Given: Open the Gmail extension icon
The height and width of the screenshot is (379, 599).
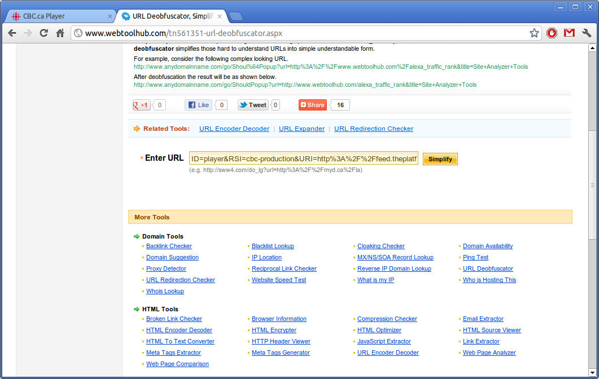Looking at the screenshot, I should point(569,33).
